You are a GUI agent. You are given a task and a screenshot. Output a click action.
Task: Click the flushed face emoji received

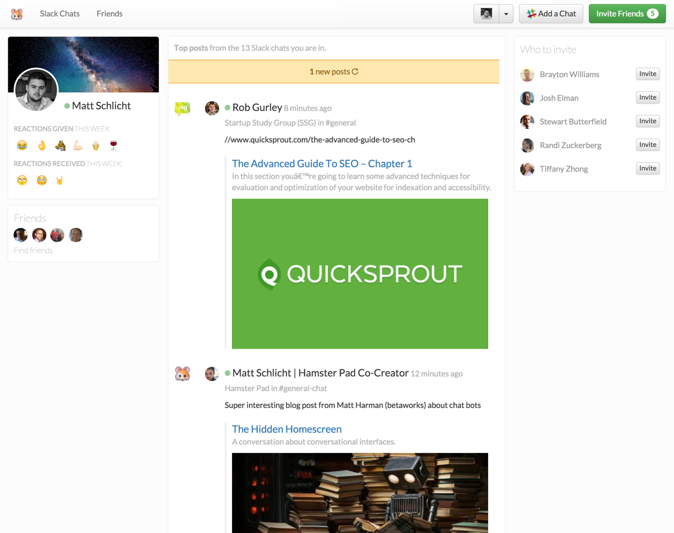tap(42, 180)
